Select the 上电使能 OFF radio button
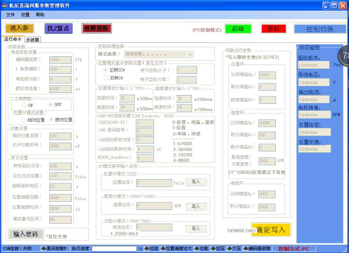 [x=51, y=104]
